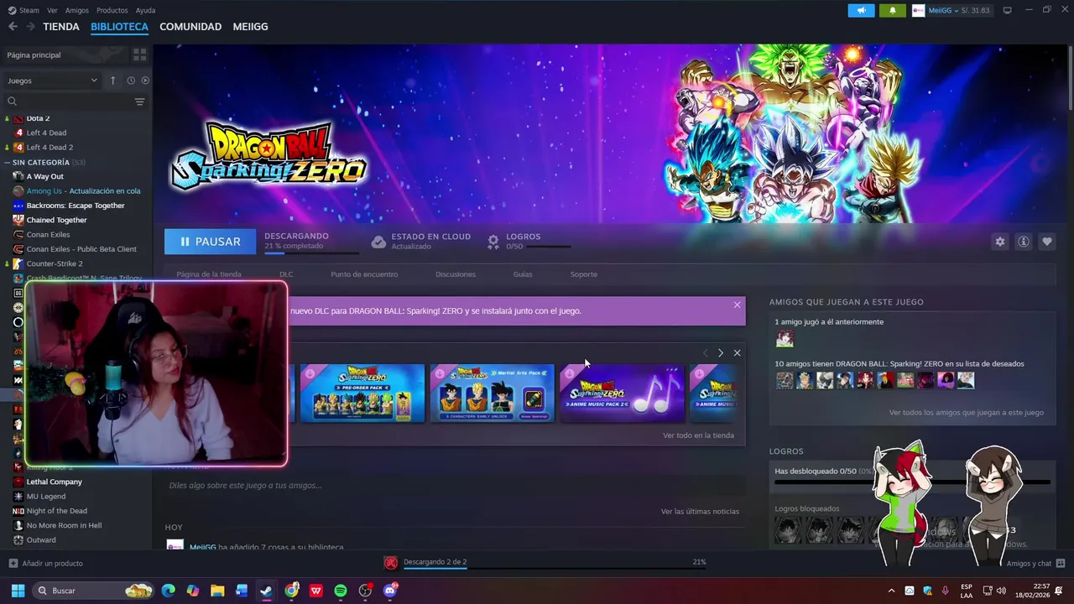Toggle ready-to-play filter icon
The height and width of the screenshot is (604, 1074).
click(x=145, y=81)
